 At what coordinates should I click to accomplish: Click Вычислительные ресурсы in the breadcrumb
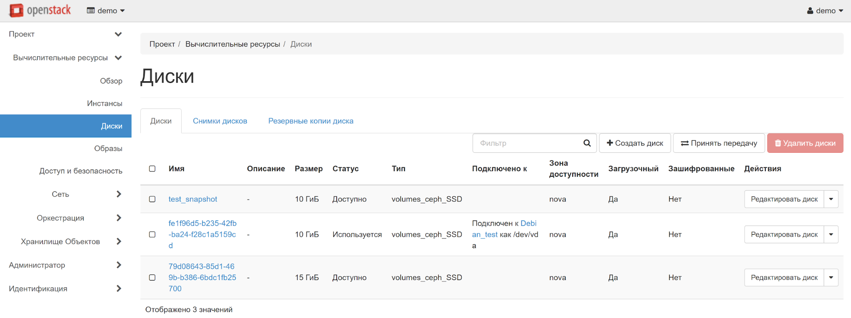[x=232, y=44]
